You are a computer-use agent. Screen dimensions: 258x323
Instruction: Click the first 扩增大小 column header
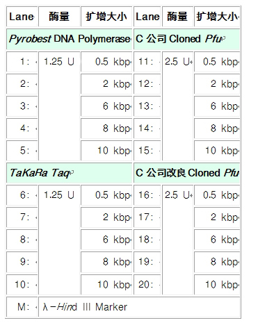click(106, 17)
